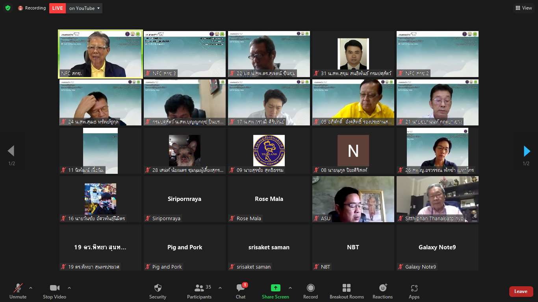538x302 pixels.
Task: Unmute the microphone
Action: coord(18,291)
